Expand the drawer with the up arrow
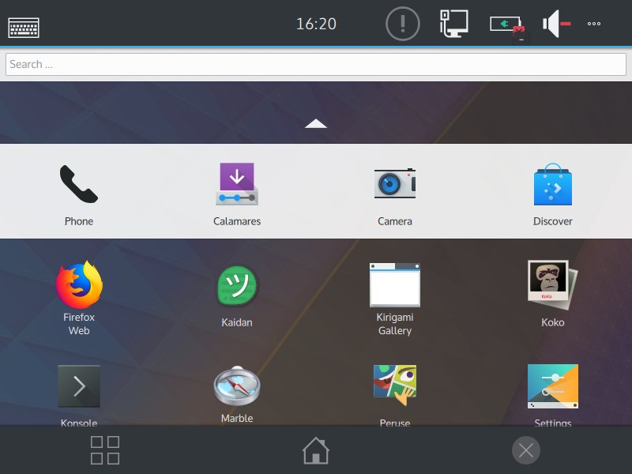The image size is (632, 474). click(316, 123)
